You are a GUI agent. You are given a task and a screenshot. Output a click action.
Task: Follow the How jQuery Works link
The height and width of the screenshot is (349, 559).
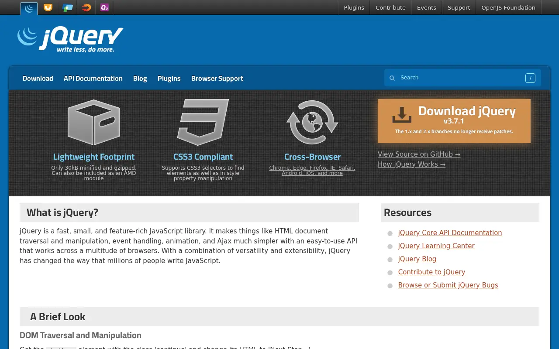click(411, 164)
